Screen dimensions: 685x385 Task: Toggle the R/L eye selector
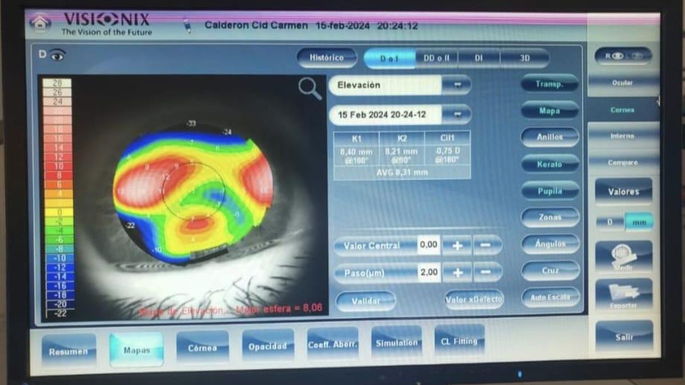tap(623, 56)
